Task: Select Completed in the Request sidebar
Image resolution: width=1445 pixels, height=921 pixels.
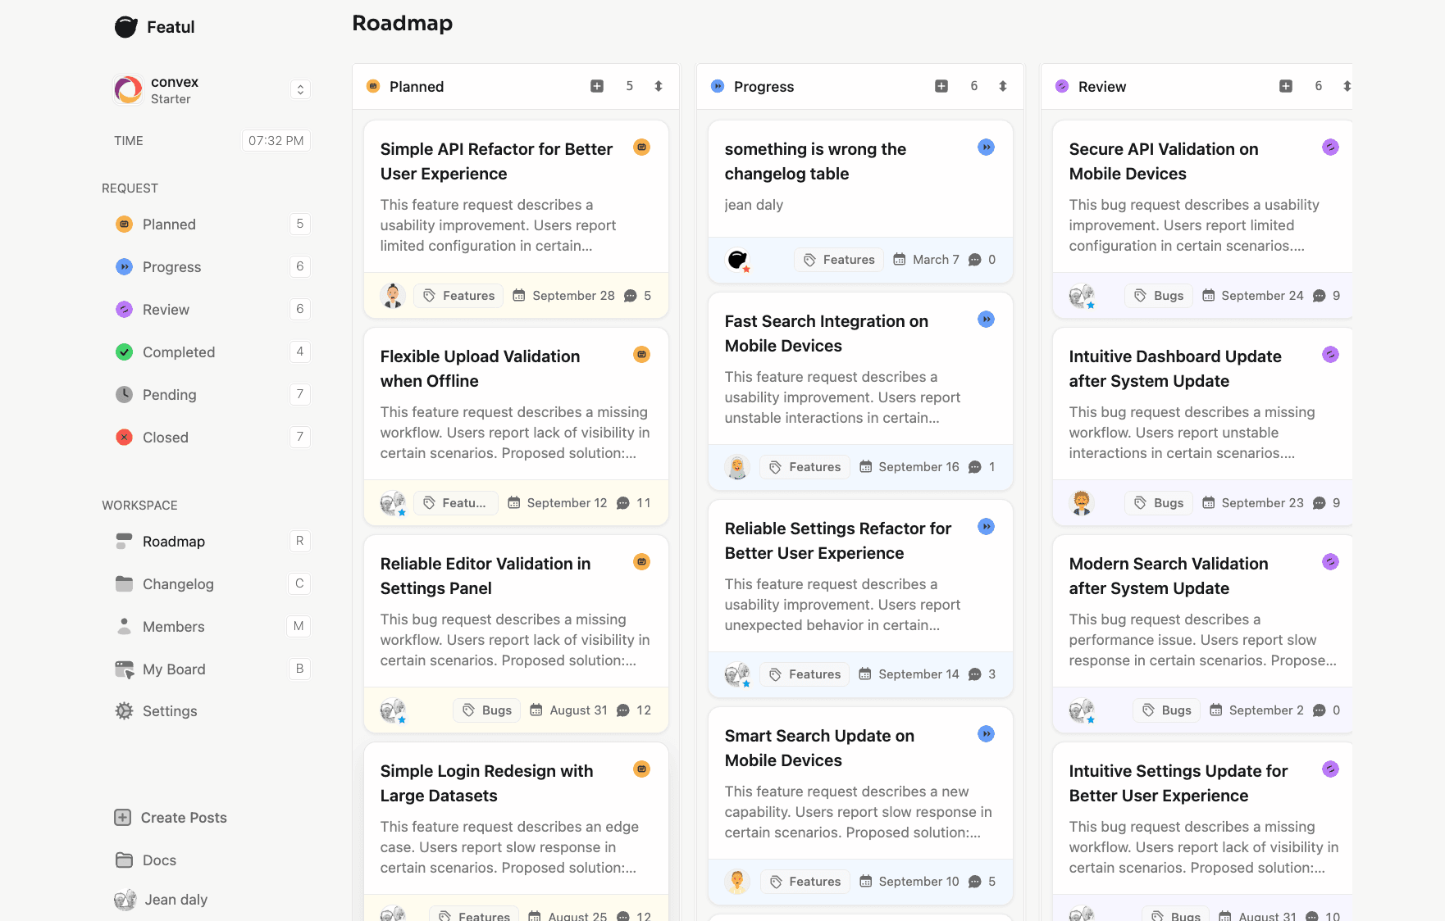Action: click(x=178, y=352)
